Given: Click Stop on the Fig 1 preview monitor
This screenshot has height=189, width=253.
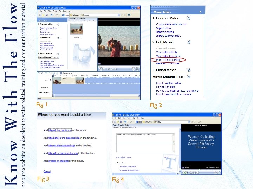Looking at the screenshot, I should click(104, 69).
